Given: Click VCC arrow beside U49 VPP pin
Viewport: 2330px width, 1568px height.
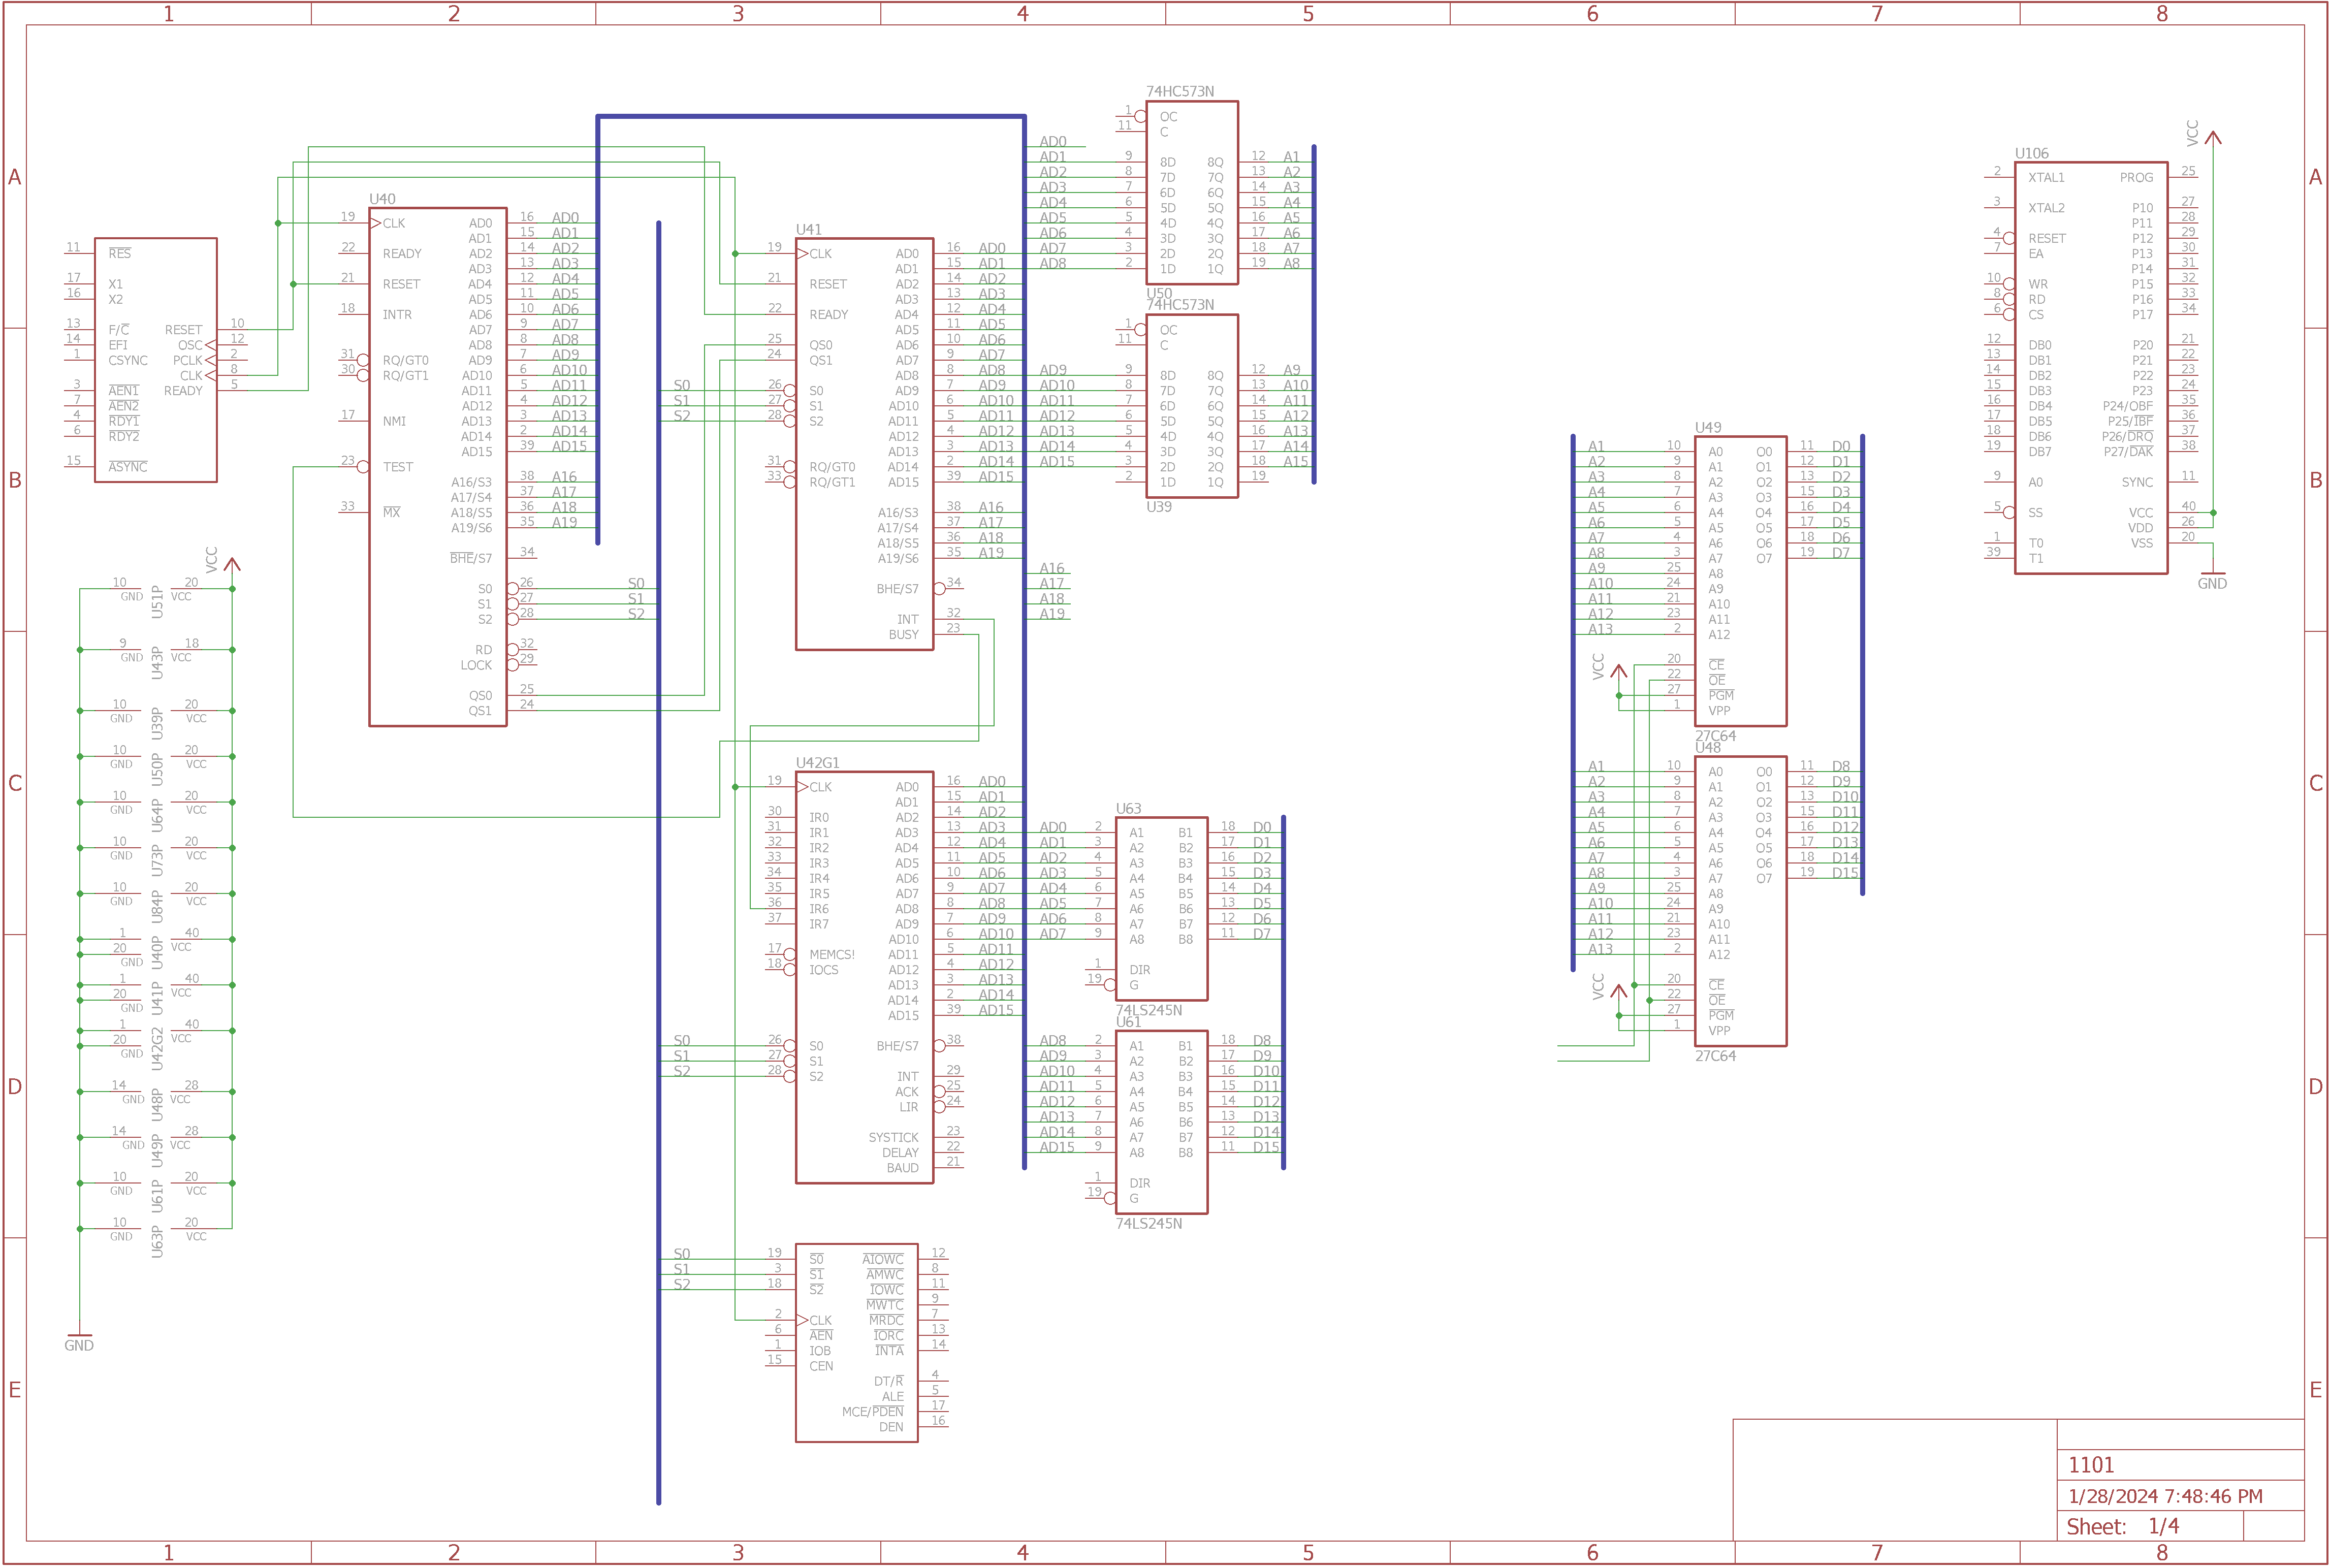Looking at the screenshot, I should tap(1618, 671).
